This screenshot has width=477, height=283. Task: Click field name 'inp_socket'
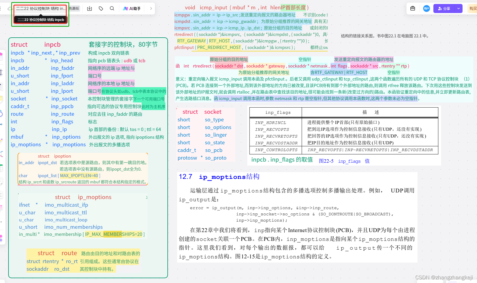(64, 98)
